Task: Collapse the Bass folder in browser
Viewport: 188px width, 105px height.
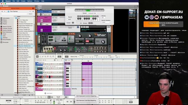Action: pyautogui.click(x=15, y=18)
